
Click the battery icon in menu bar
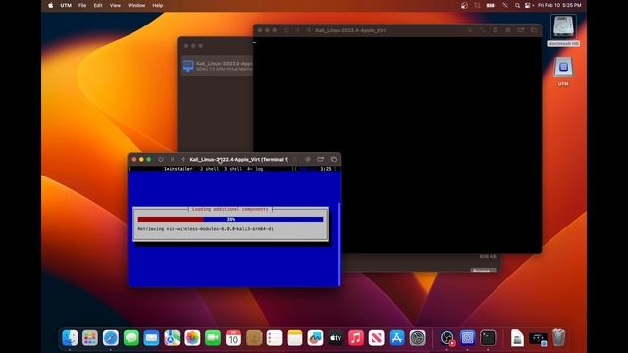point(491,5)
